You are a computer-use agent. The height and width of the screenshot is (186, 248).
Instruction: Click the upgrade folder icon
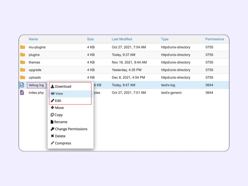point(23,70)
